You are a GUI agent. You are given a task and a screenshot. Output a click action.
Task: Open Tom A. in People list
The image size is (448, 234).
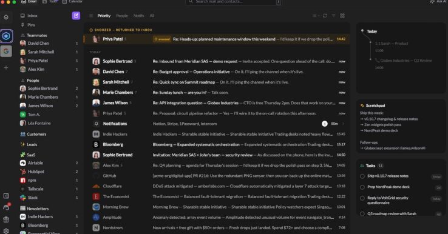coord(49,115)
